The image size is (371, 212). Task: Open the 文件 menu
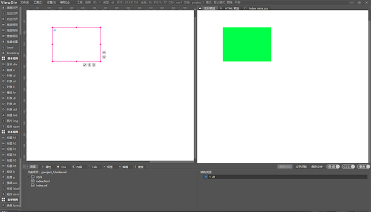24,2
